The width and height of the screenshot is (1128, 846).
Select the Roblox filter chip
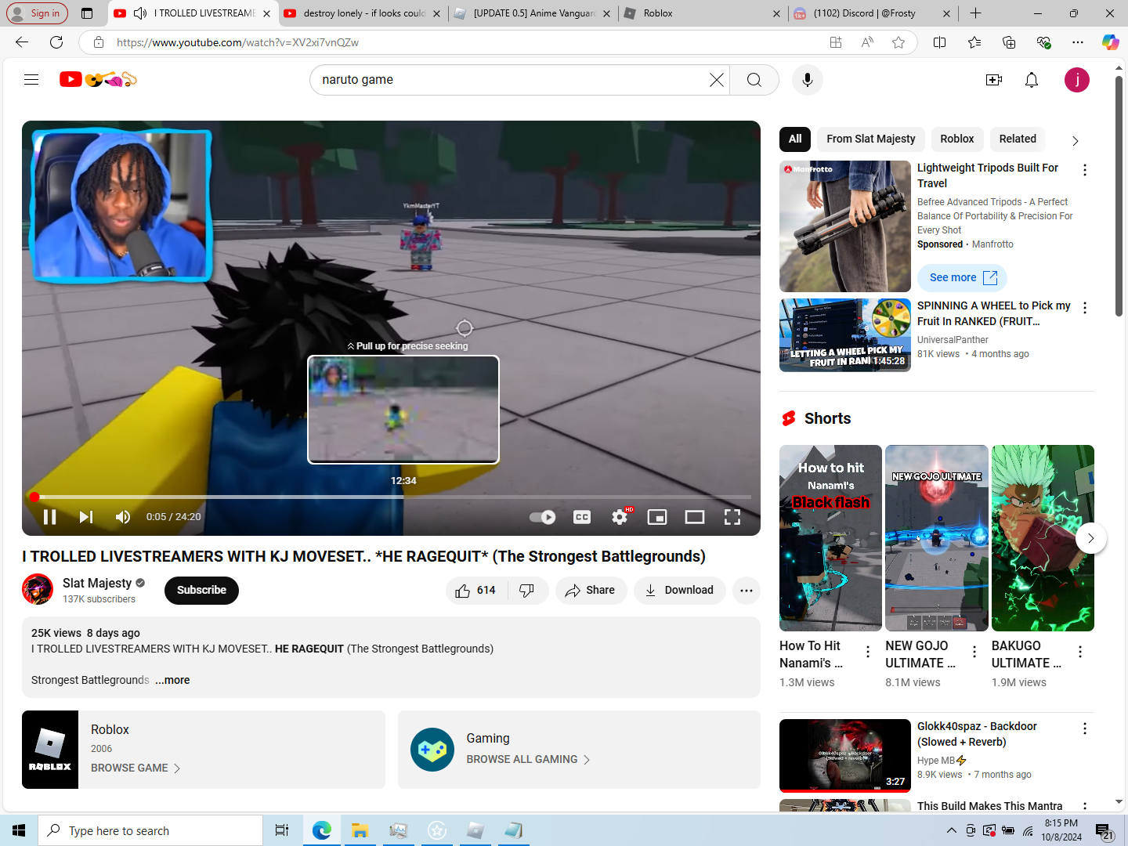(957, 139)
